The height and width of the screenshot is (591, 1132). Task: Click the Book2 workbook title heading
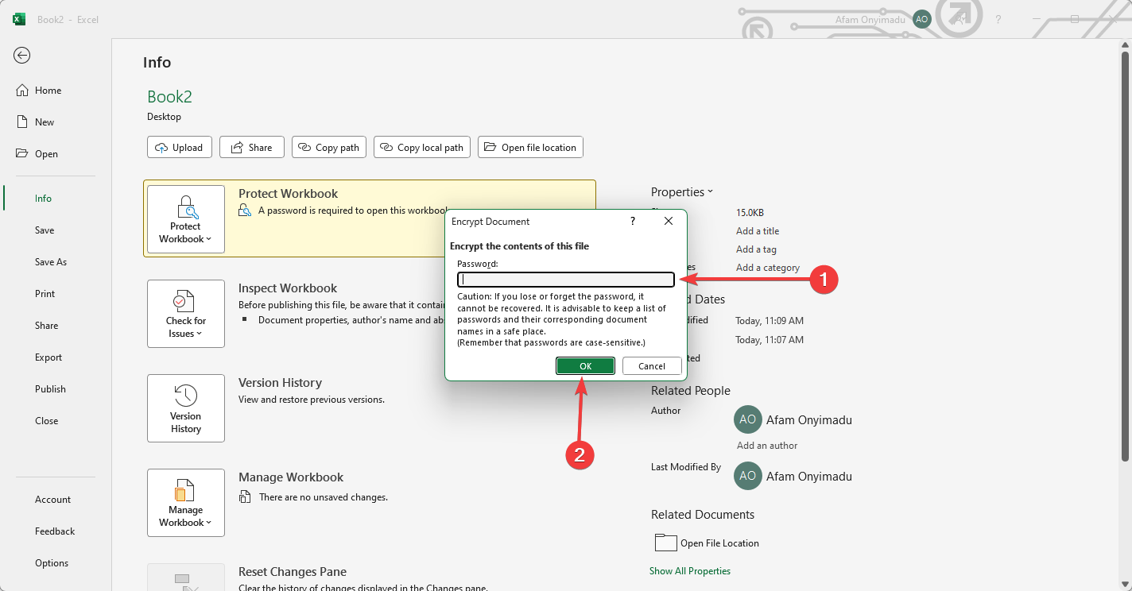click(169, 97)
